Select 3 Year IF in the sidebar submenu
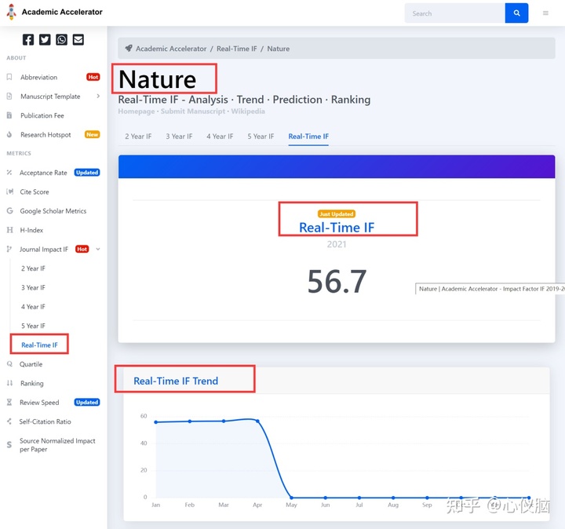Image resolution: width=565 pixels, height=529 pixels. [33, 287]
